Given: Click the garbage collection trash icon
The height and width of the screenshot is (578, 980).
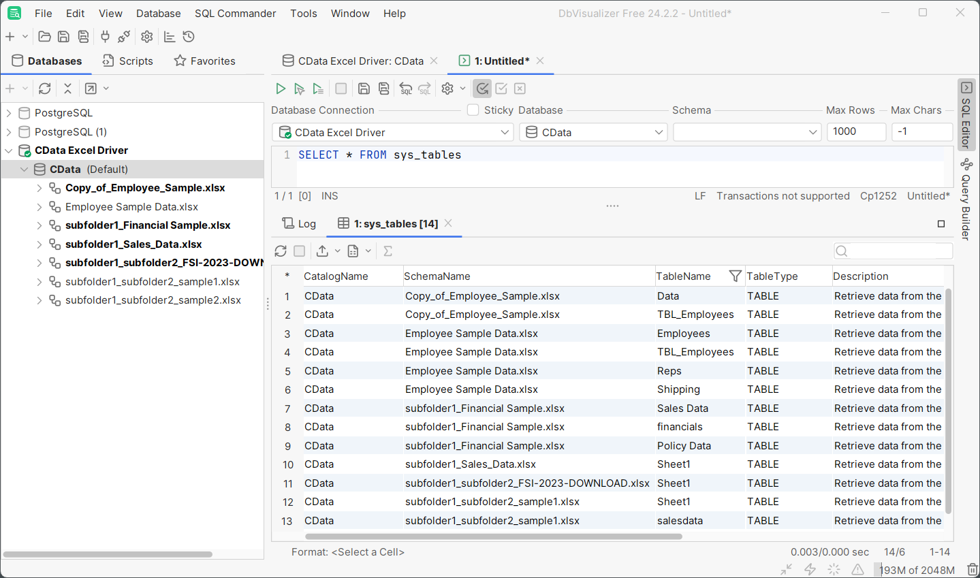Looking at the screenshot, I should [x=973, y=569].
